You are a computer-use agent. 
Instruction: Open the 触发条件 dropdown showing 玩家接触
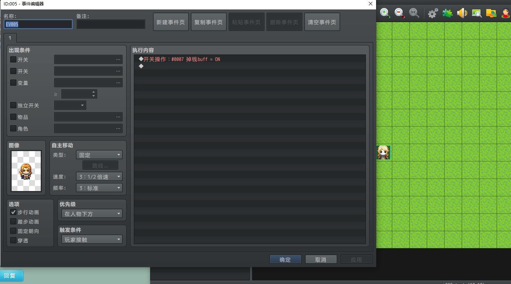pyautogui.click(x=92, y=239)
